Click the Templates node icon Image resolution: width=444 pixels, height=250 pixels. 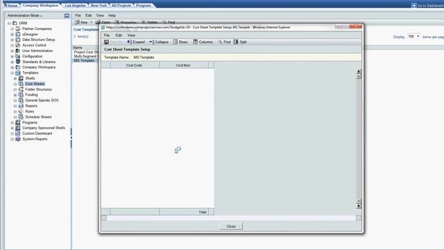click(x=18, y=73)
